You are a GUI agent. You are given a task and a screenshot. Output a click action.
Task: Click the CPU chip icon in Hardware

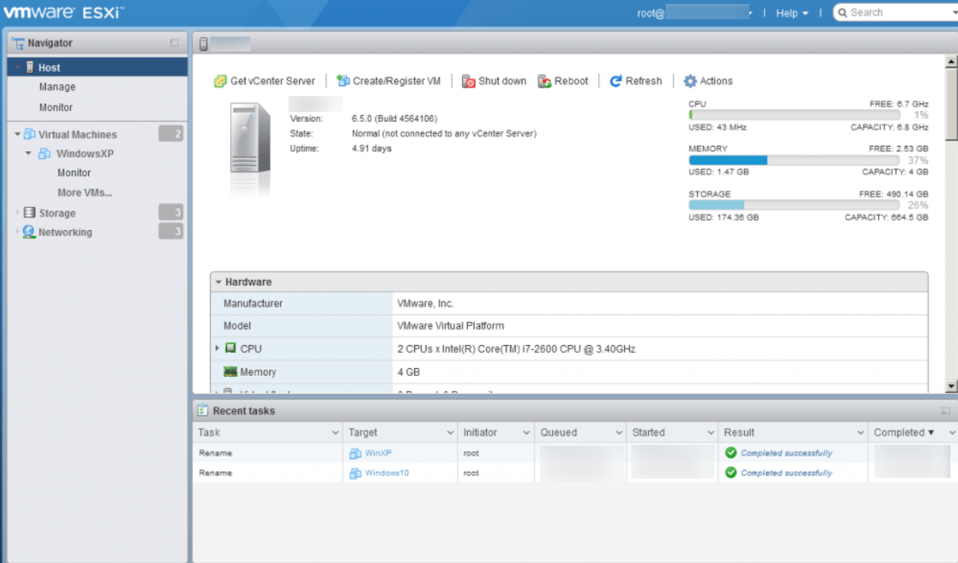pos(231,348)
